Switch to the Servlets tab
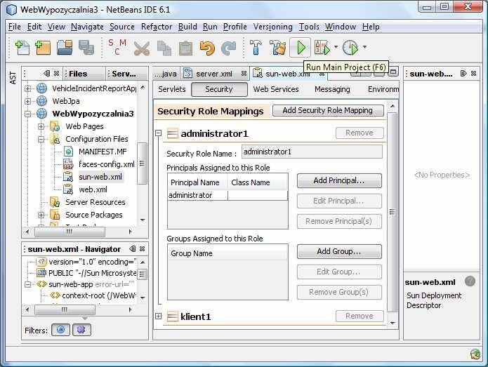 click(x=172, y=90)
